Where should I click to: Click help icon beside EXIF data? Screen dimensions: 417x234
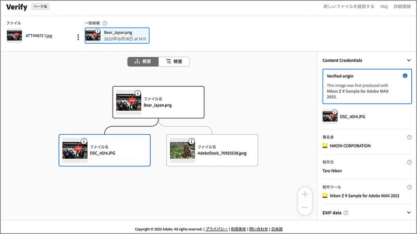pos(346,213)
